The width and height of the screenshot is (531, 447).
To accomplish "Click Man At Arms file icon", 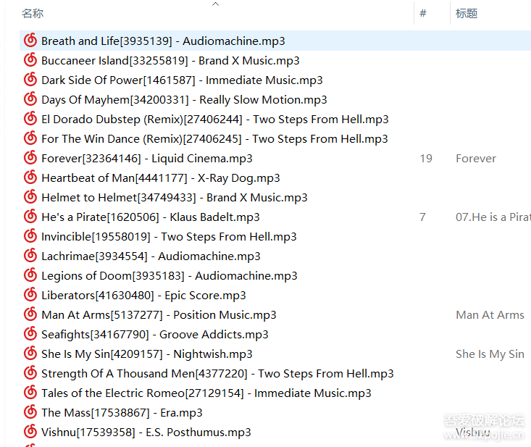I will pos(30,314).
